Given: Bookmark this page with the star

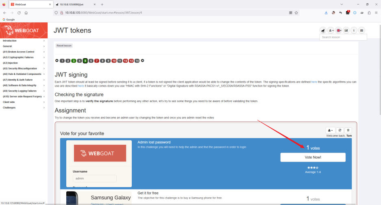Looking at the screenshot, I should point(296,13).
